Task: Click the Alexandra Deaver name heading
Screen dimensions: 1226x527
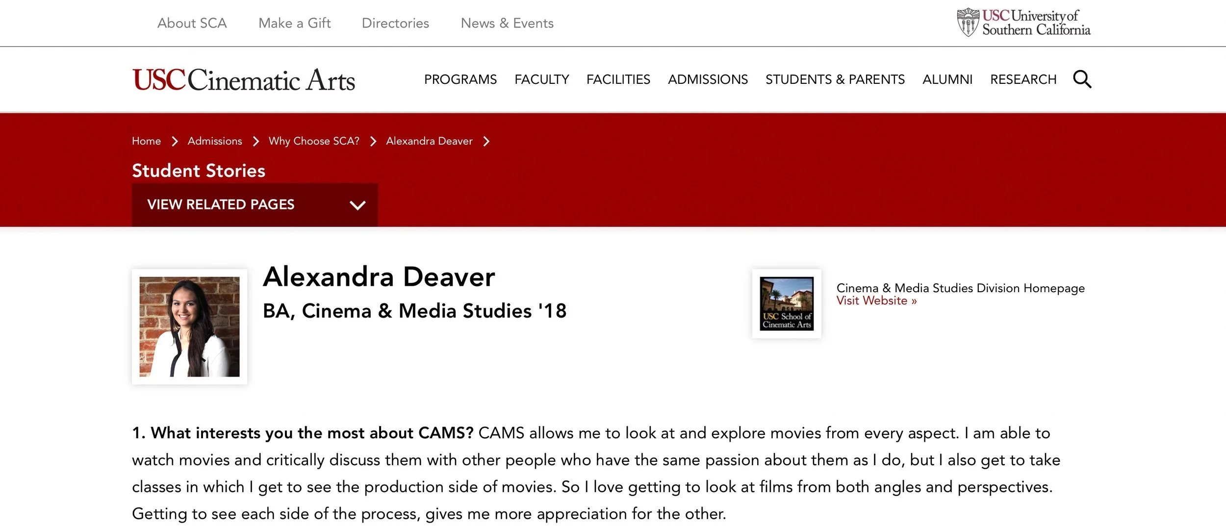Action: click(379, 276)
